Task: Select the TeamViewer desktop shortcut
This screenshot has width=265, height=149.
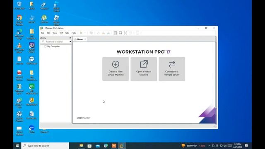Action: pyautogui.click(x=31, y=60)
